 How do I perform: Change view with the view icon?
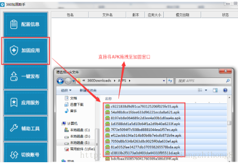(200, 90)
